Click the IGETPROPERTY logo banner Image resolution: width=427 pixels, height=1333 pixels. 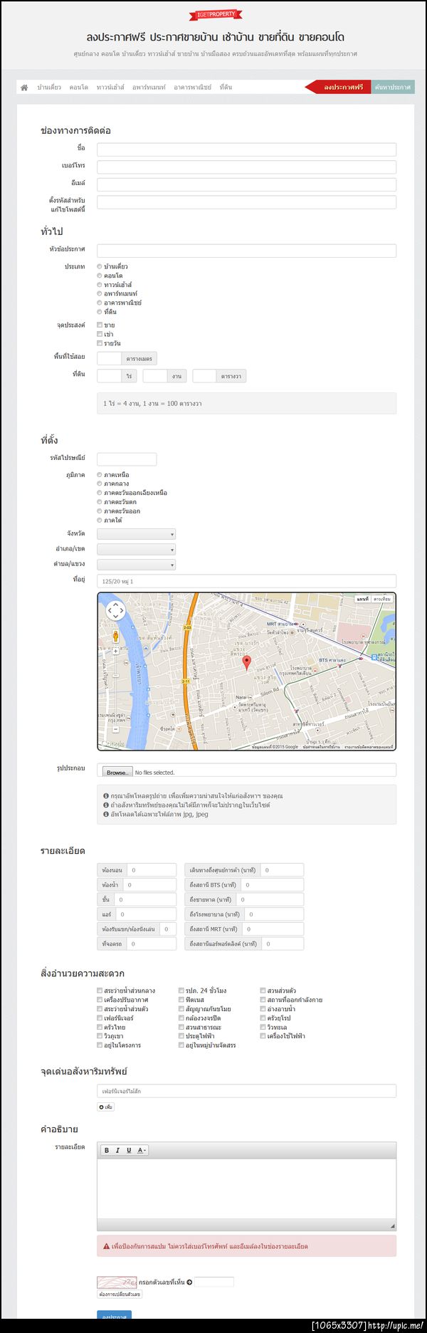216,14
